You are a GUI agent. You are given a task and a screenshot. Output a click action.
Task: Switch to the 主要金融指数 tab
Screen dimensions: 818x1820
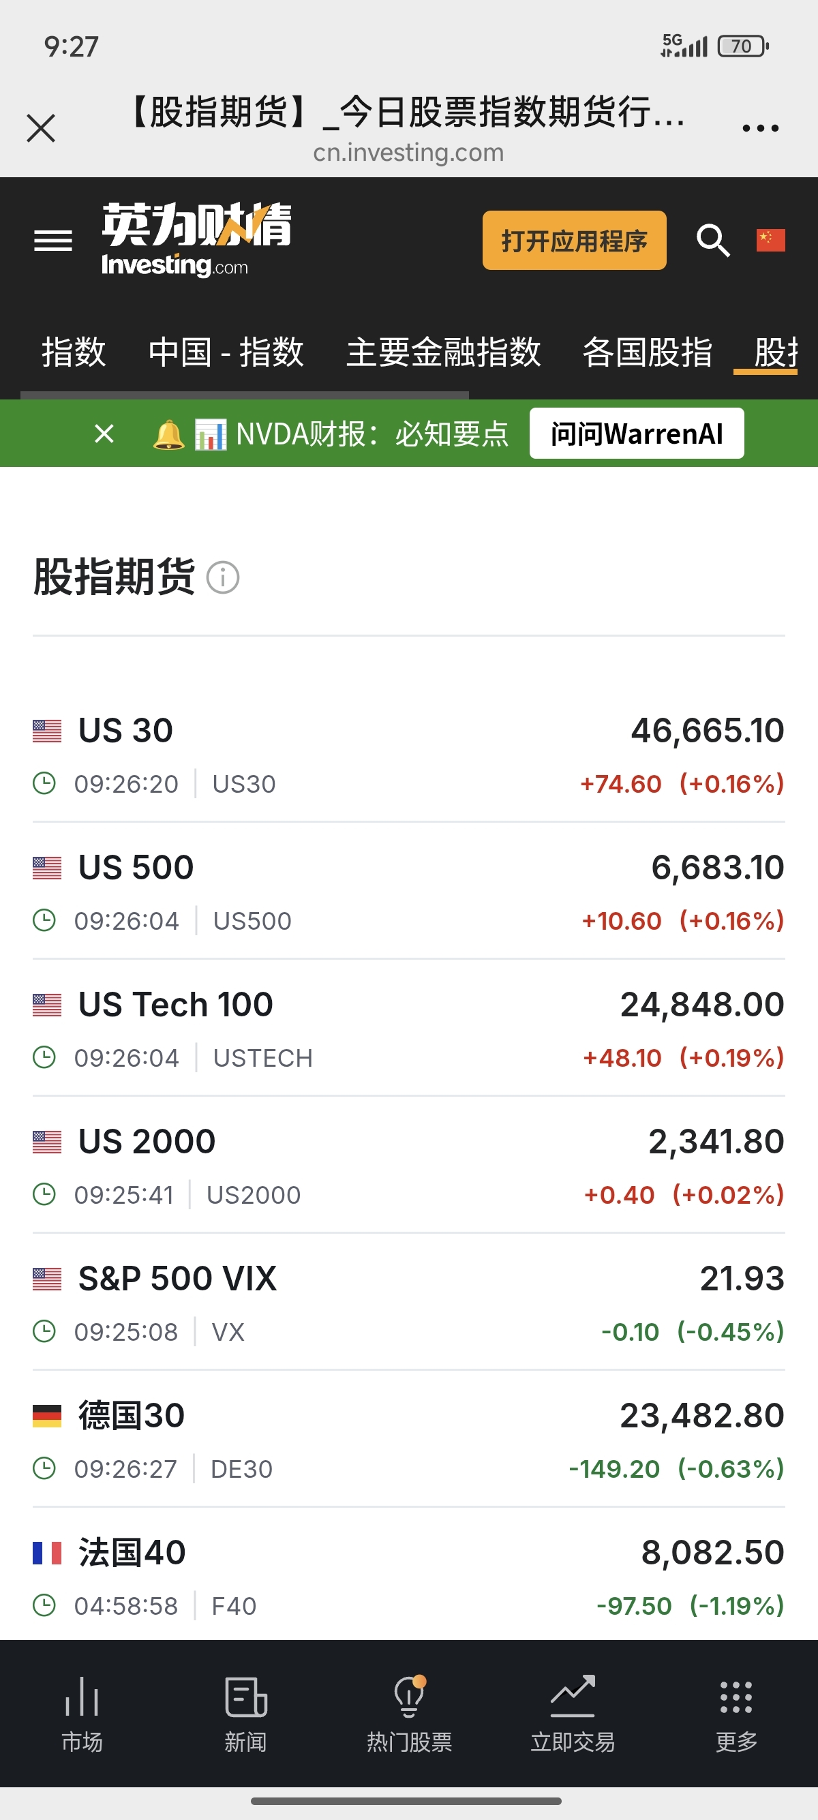[x=443, y=352]
